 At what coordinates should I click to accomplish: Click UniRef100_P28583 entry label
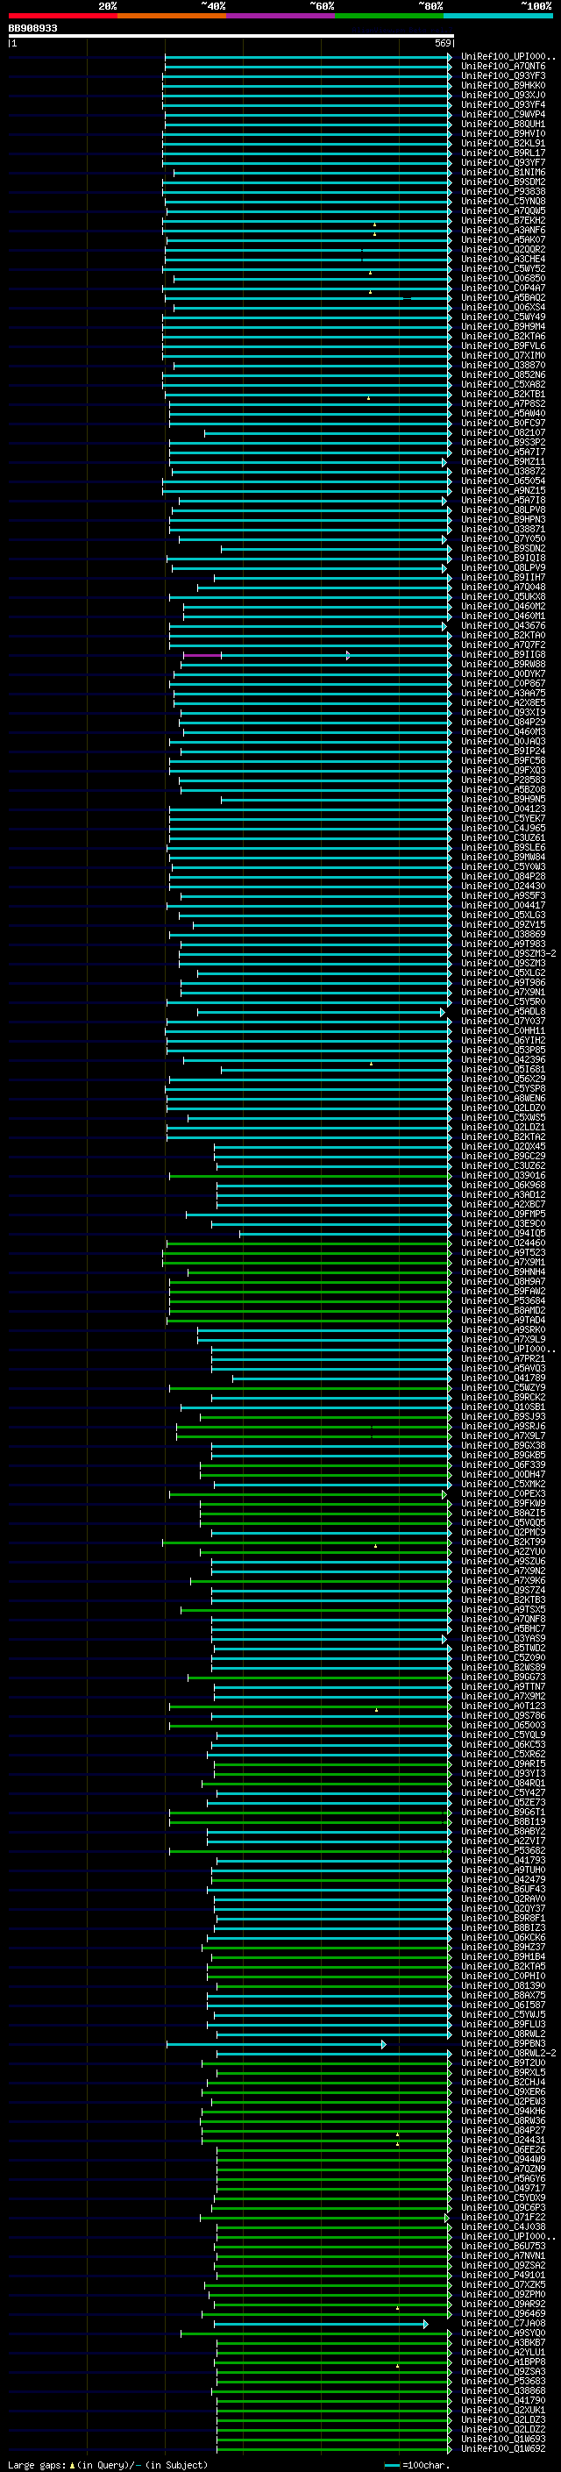503,780
